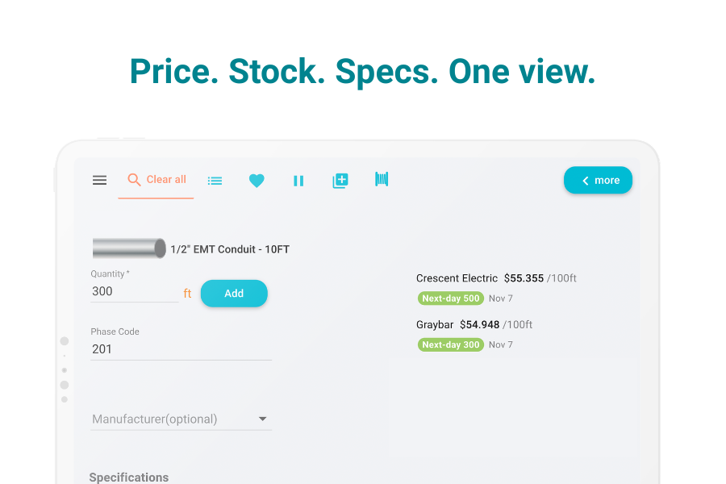Open the add-to-collection plus icon
The height and width of the screenshot is (484, 726).
tap(340, 181)
